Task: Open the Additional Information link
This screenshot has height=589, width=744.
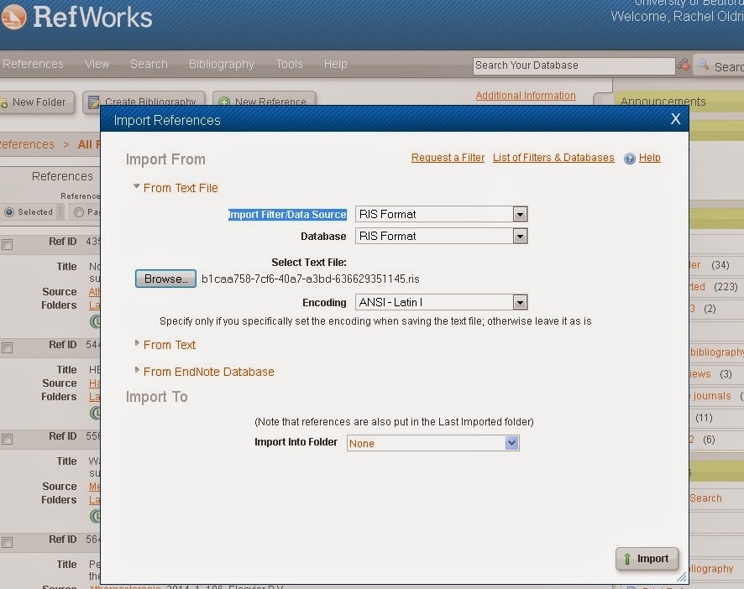Action: point(526,96)
